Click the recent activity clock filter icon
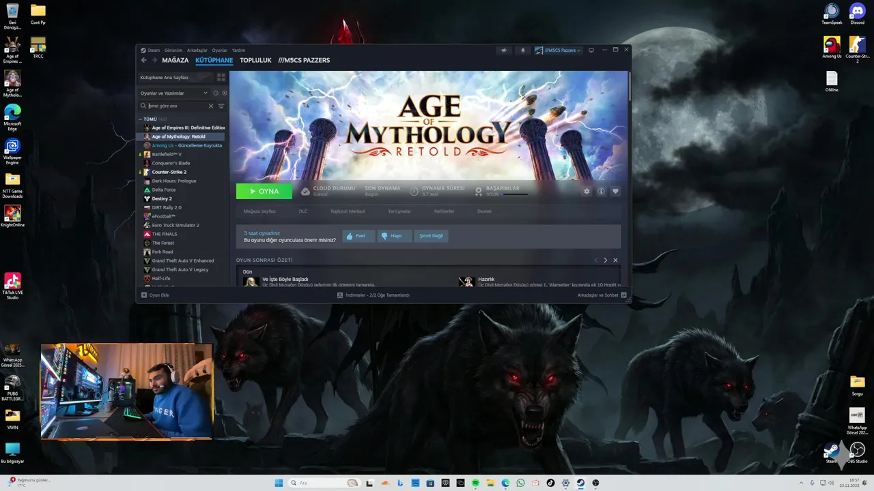Viewport: 874px width, 491px height. pyautogui.click(x=216, y=93)
